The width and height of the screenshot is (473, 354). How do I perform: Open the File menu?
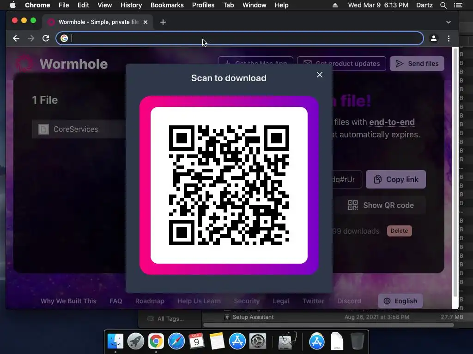point(64,5)
